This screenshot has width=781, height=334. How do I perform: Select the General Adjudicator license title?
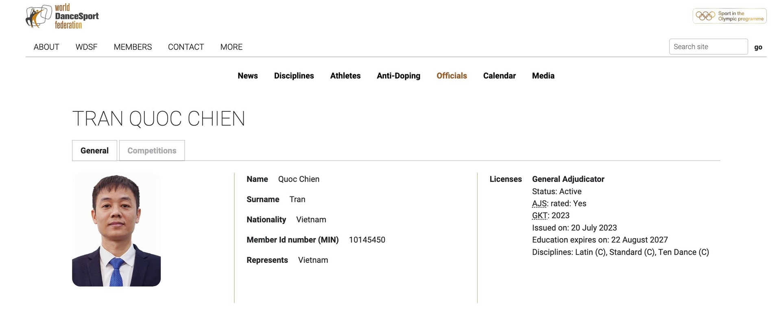pos(568,179)
